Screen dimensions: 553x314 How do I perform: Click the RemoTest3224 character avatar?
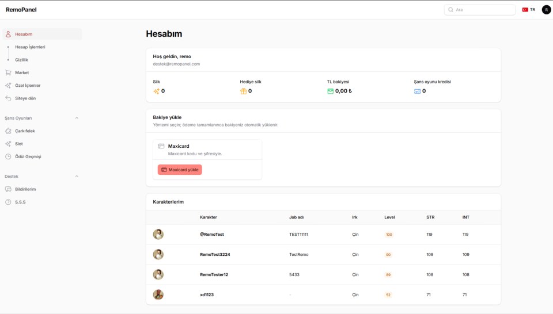click(158, 255)
